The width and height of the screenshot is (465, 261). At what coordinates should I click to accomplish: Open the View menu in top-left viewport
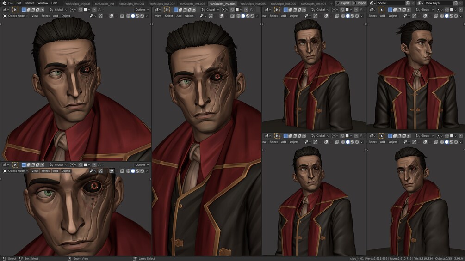pyautogui.click(x=35, y=16)
